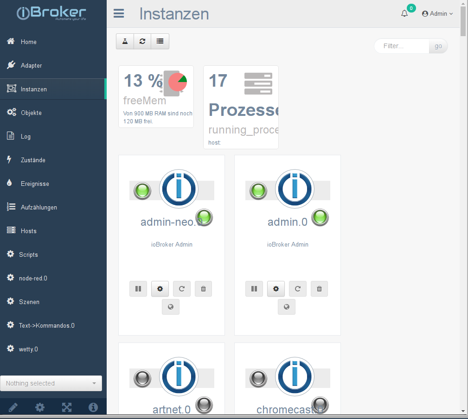468x419 pixels.
Task: Click the pencil edit icon at sidebar bottom
Action: pos(13,407)
